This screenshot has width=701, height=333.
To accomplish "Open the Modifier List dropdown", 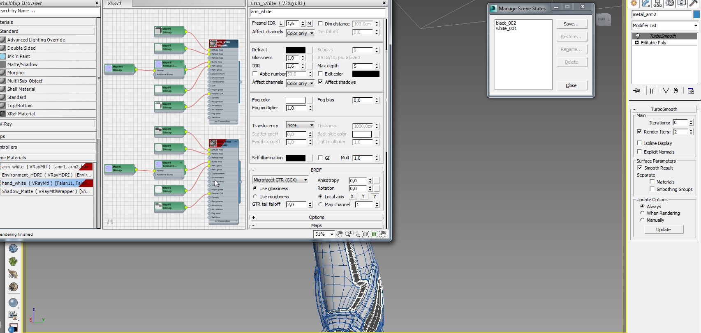I will (665, 25).
